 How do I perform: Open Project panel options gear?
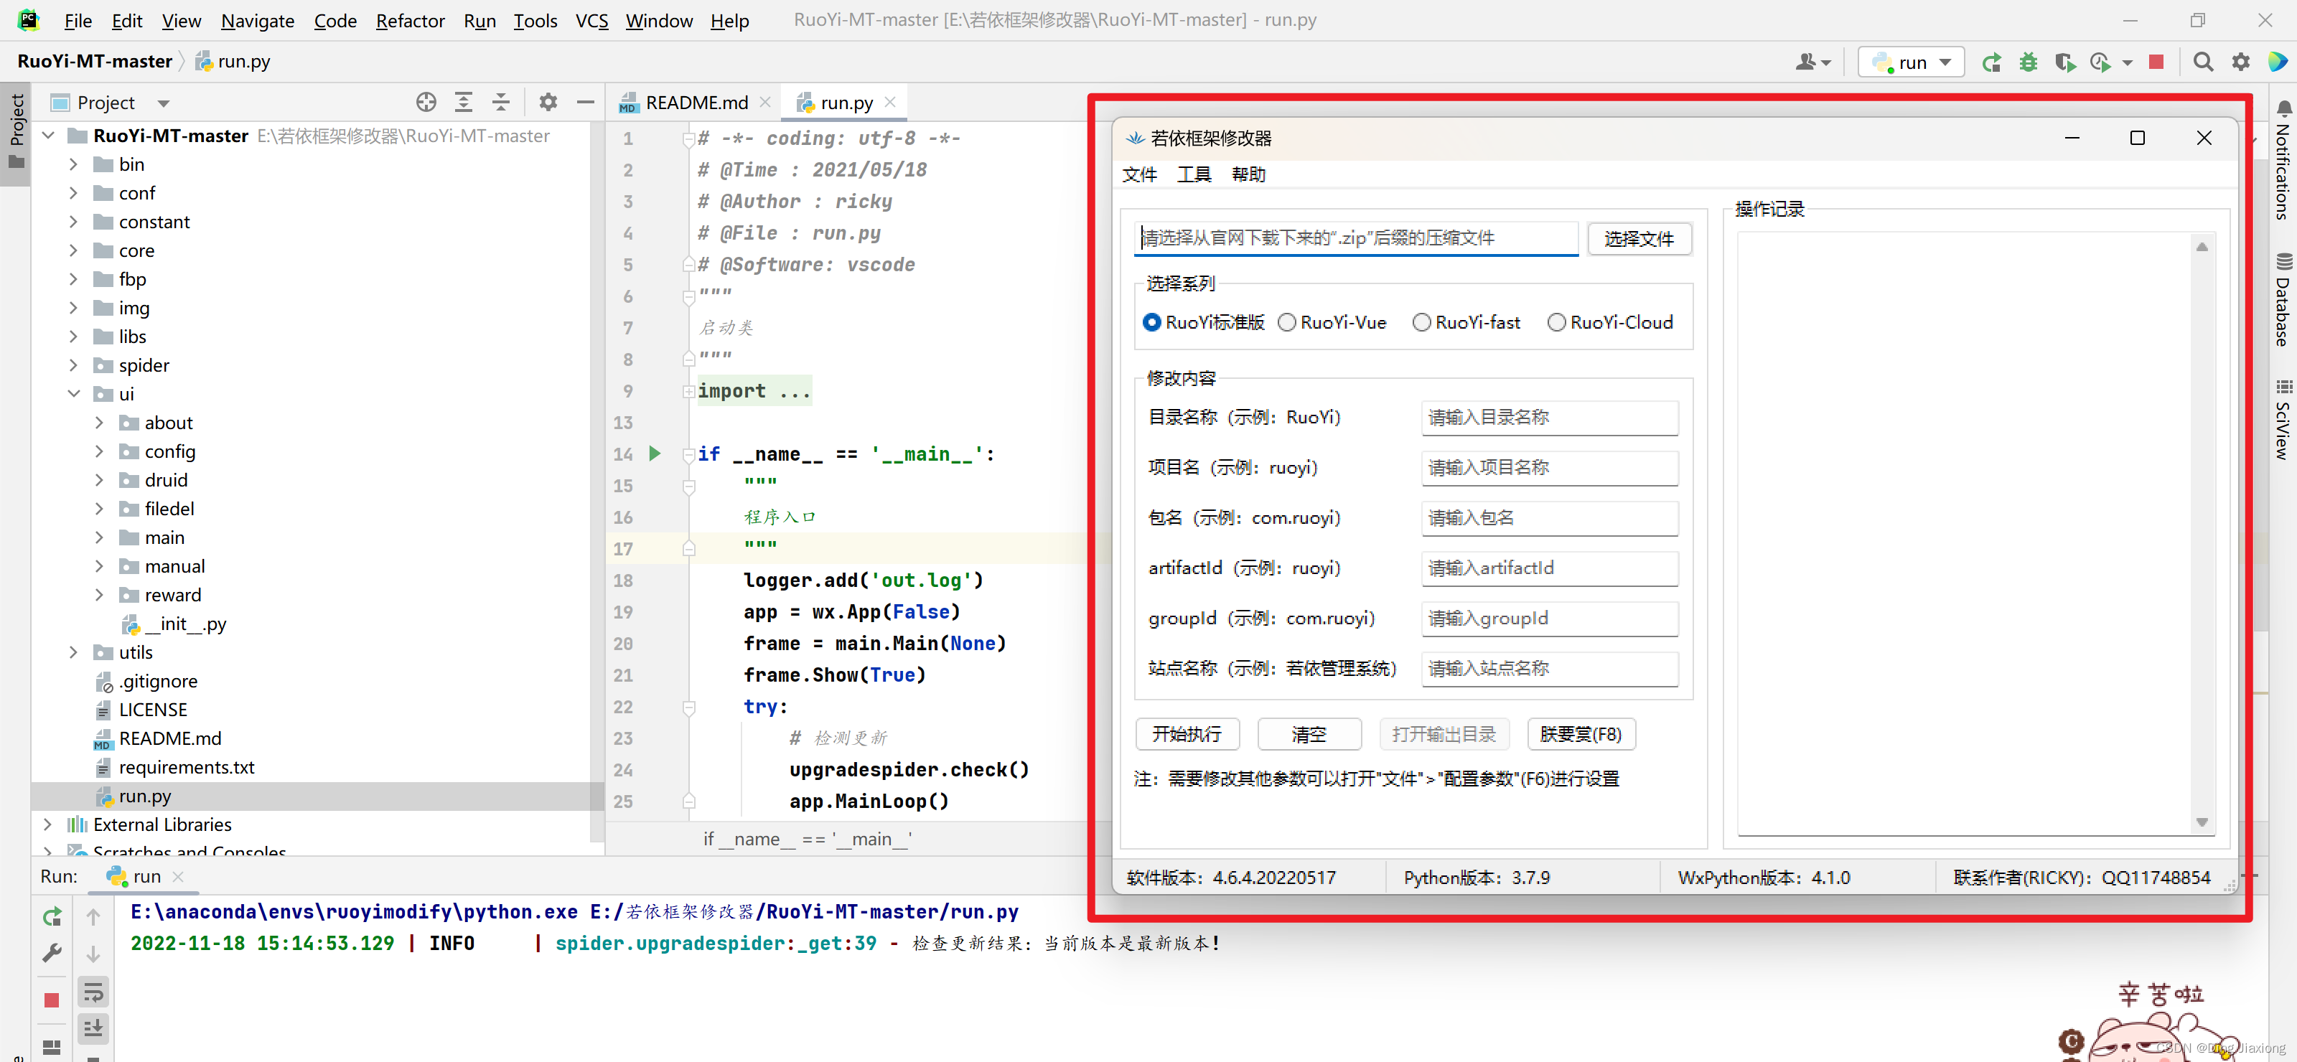coord(548,103)
